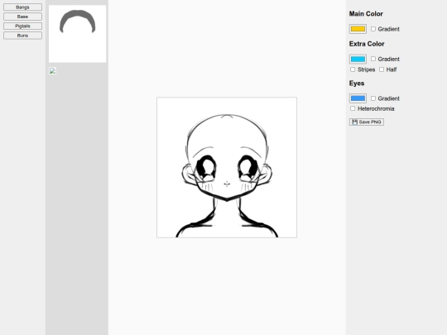This screenshot has height=335, width=447.
Task: Select the gray bangs hair thumbnail
Action: click(x=77, y=34)
